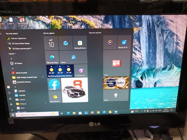The width and height of the screenshot is (187, 140).
Task: Open the Calendar app in list
Action: click(x=20, y=95)
